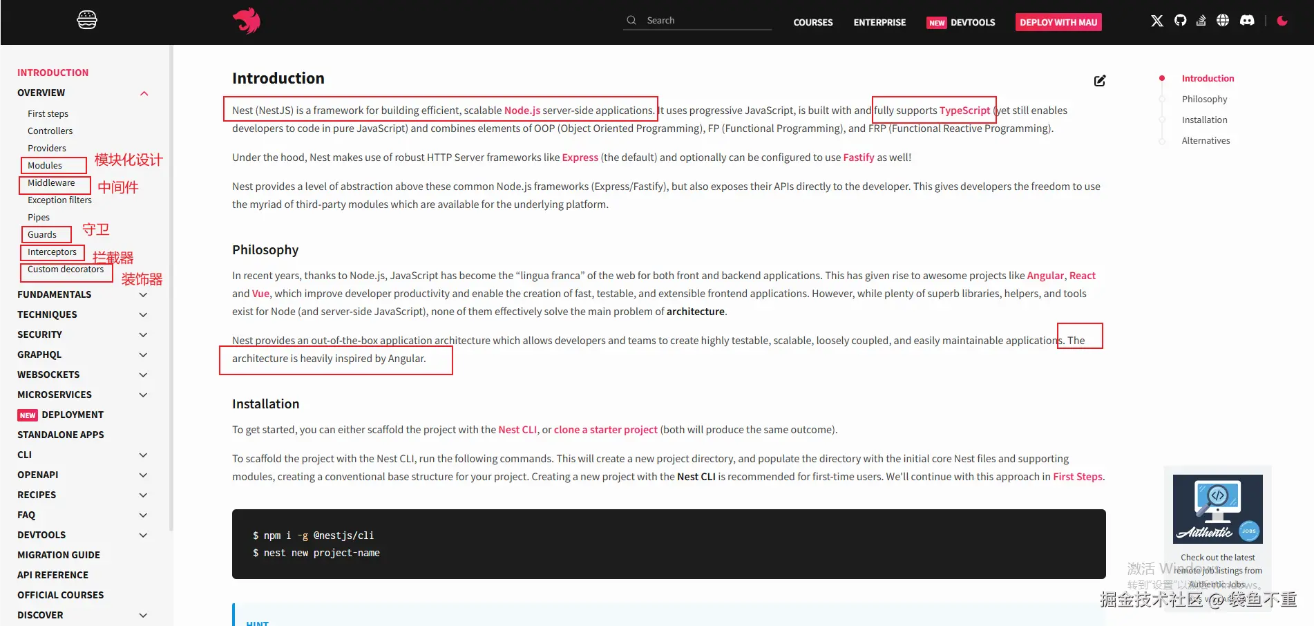Open the INTRODUCTION sidebar link

53,73
